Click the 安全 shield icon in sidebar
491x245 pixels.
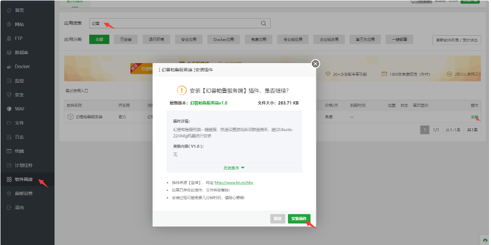click(x=9, y=94)
